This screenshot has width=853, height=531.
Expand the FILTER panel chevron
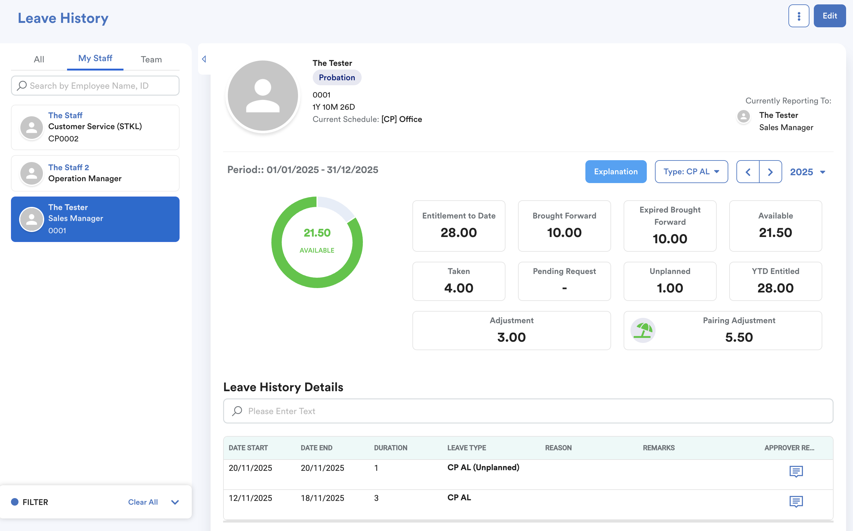pyautogui.click(x=175, y=502)
